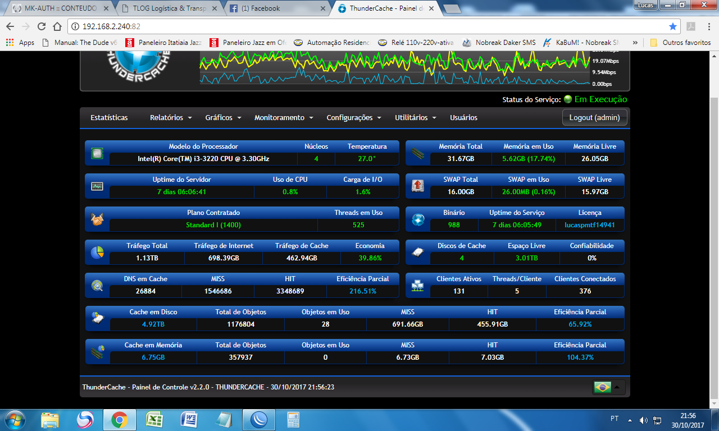Expand the Configurações dropdown menu
This screenshot has width=719, height=431.
pyautogui.click(x=354, y=118)
